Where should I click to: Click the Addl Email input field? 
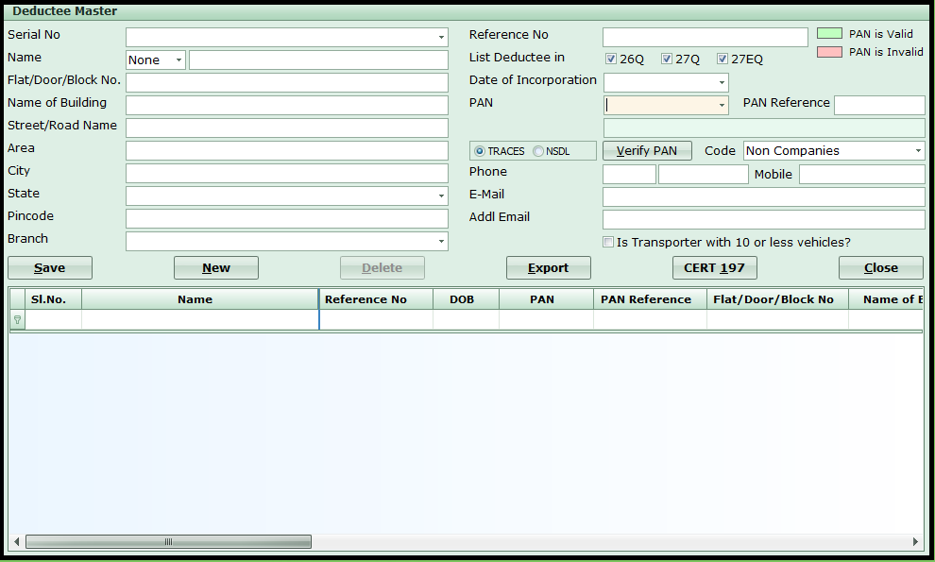coord(764,219)
